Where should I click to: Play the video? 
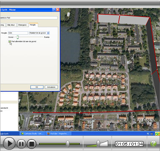pos(9,143)
